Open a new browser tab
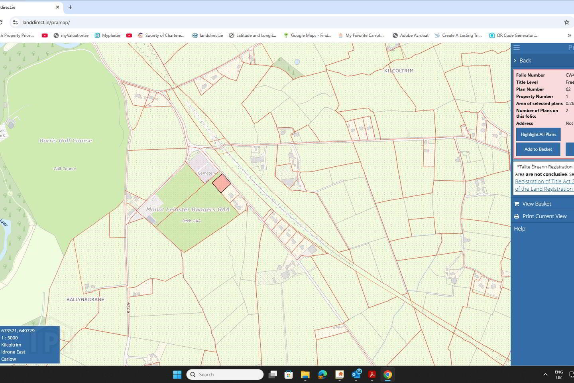574x383 pixels. click(x=70, y=7)
